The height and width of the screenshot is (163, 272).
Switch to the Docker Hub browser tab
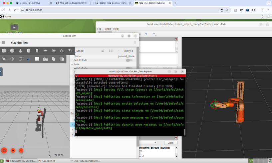(x=30, y=3)
